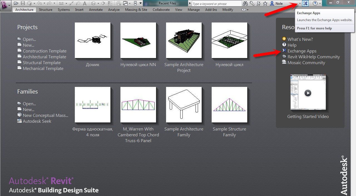
Task: Open the Домик project thumbnail
Action: click(93, 40)
